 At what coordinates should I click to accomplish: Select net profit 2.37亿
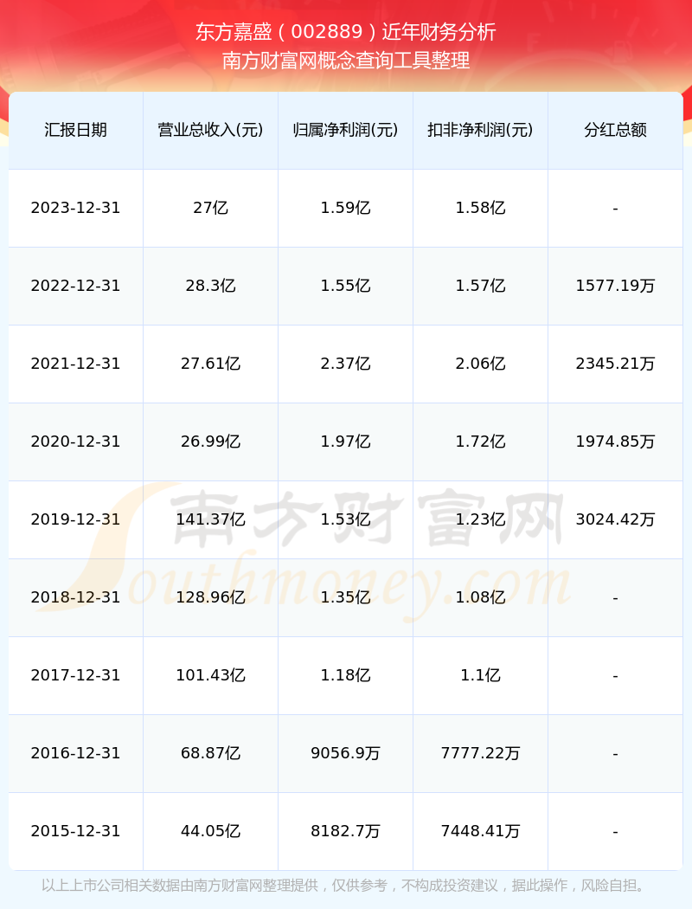coord(345,364)
